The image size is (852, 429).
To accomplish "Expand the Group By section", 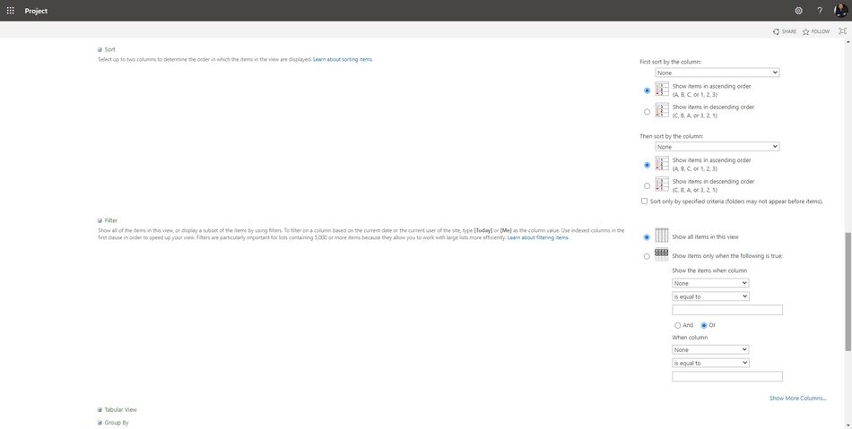I will pos(100,423).
